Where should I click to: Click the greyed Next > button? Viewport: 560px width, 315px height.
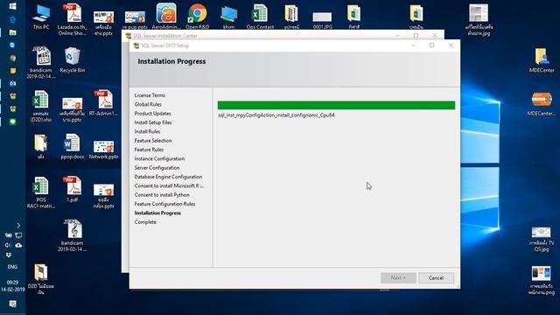(398, 278)
